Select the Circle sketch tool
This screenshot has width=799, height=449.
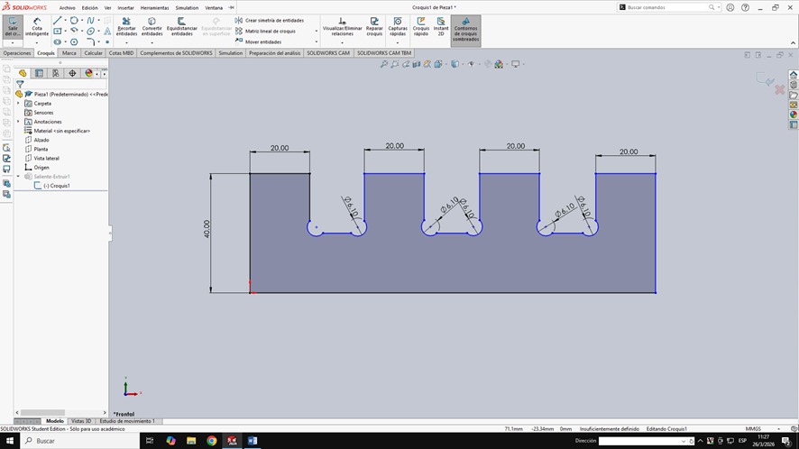(x=74, y=21)
